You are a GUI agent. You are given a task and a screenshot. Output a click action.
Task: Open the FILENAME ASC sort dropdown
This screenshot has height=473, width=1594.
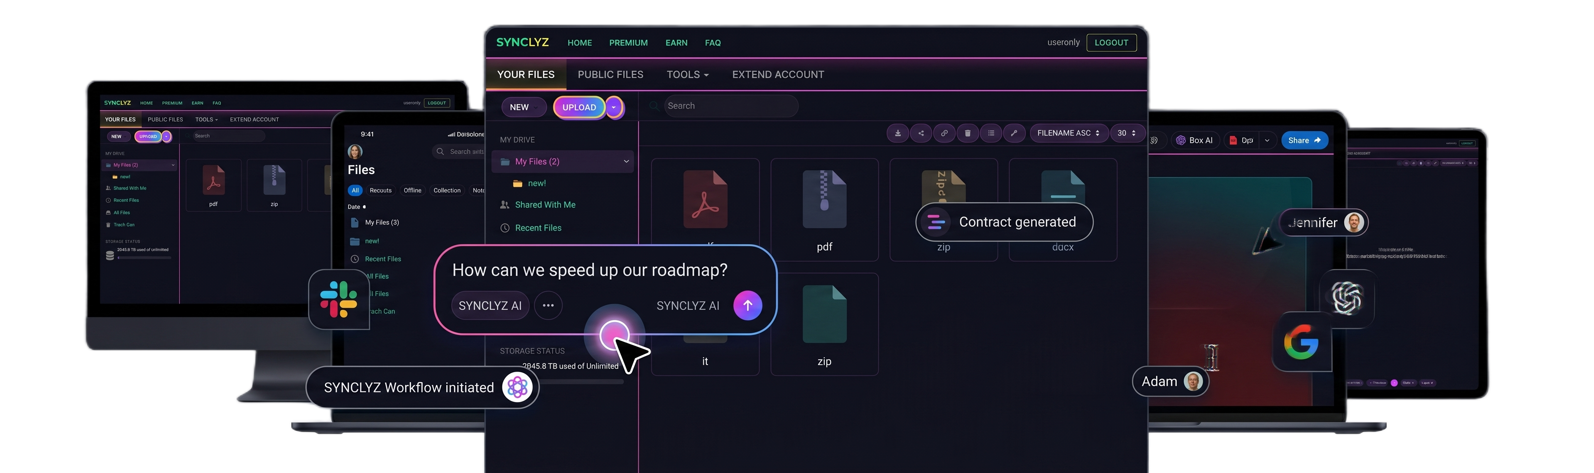[1068, 133]
